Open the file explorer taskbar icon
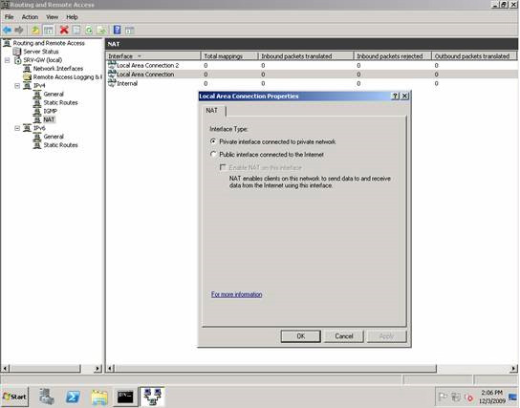 (x=99, y=397)
